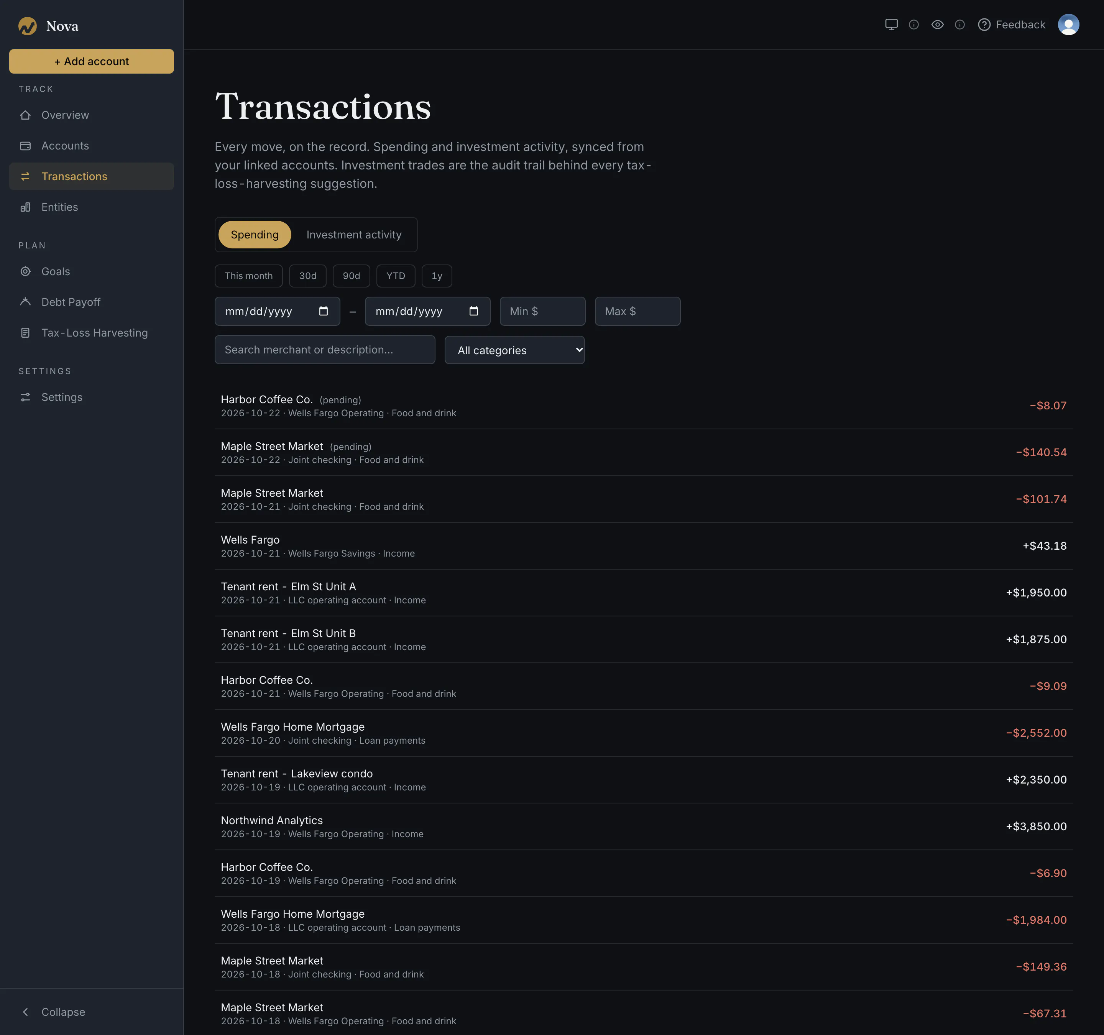Click the Feedback link

click(x=1011, y=25)
